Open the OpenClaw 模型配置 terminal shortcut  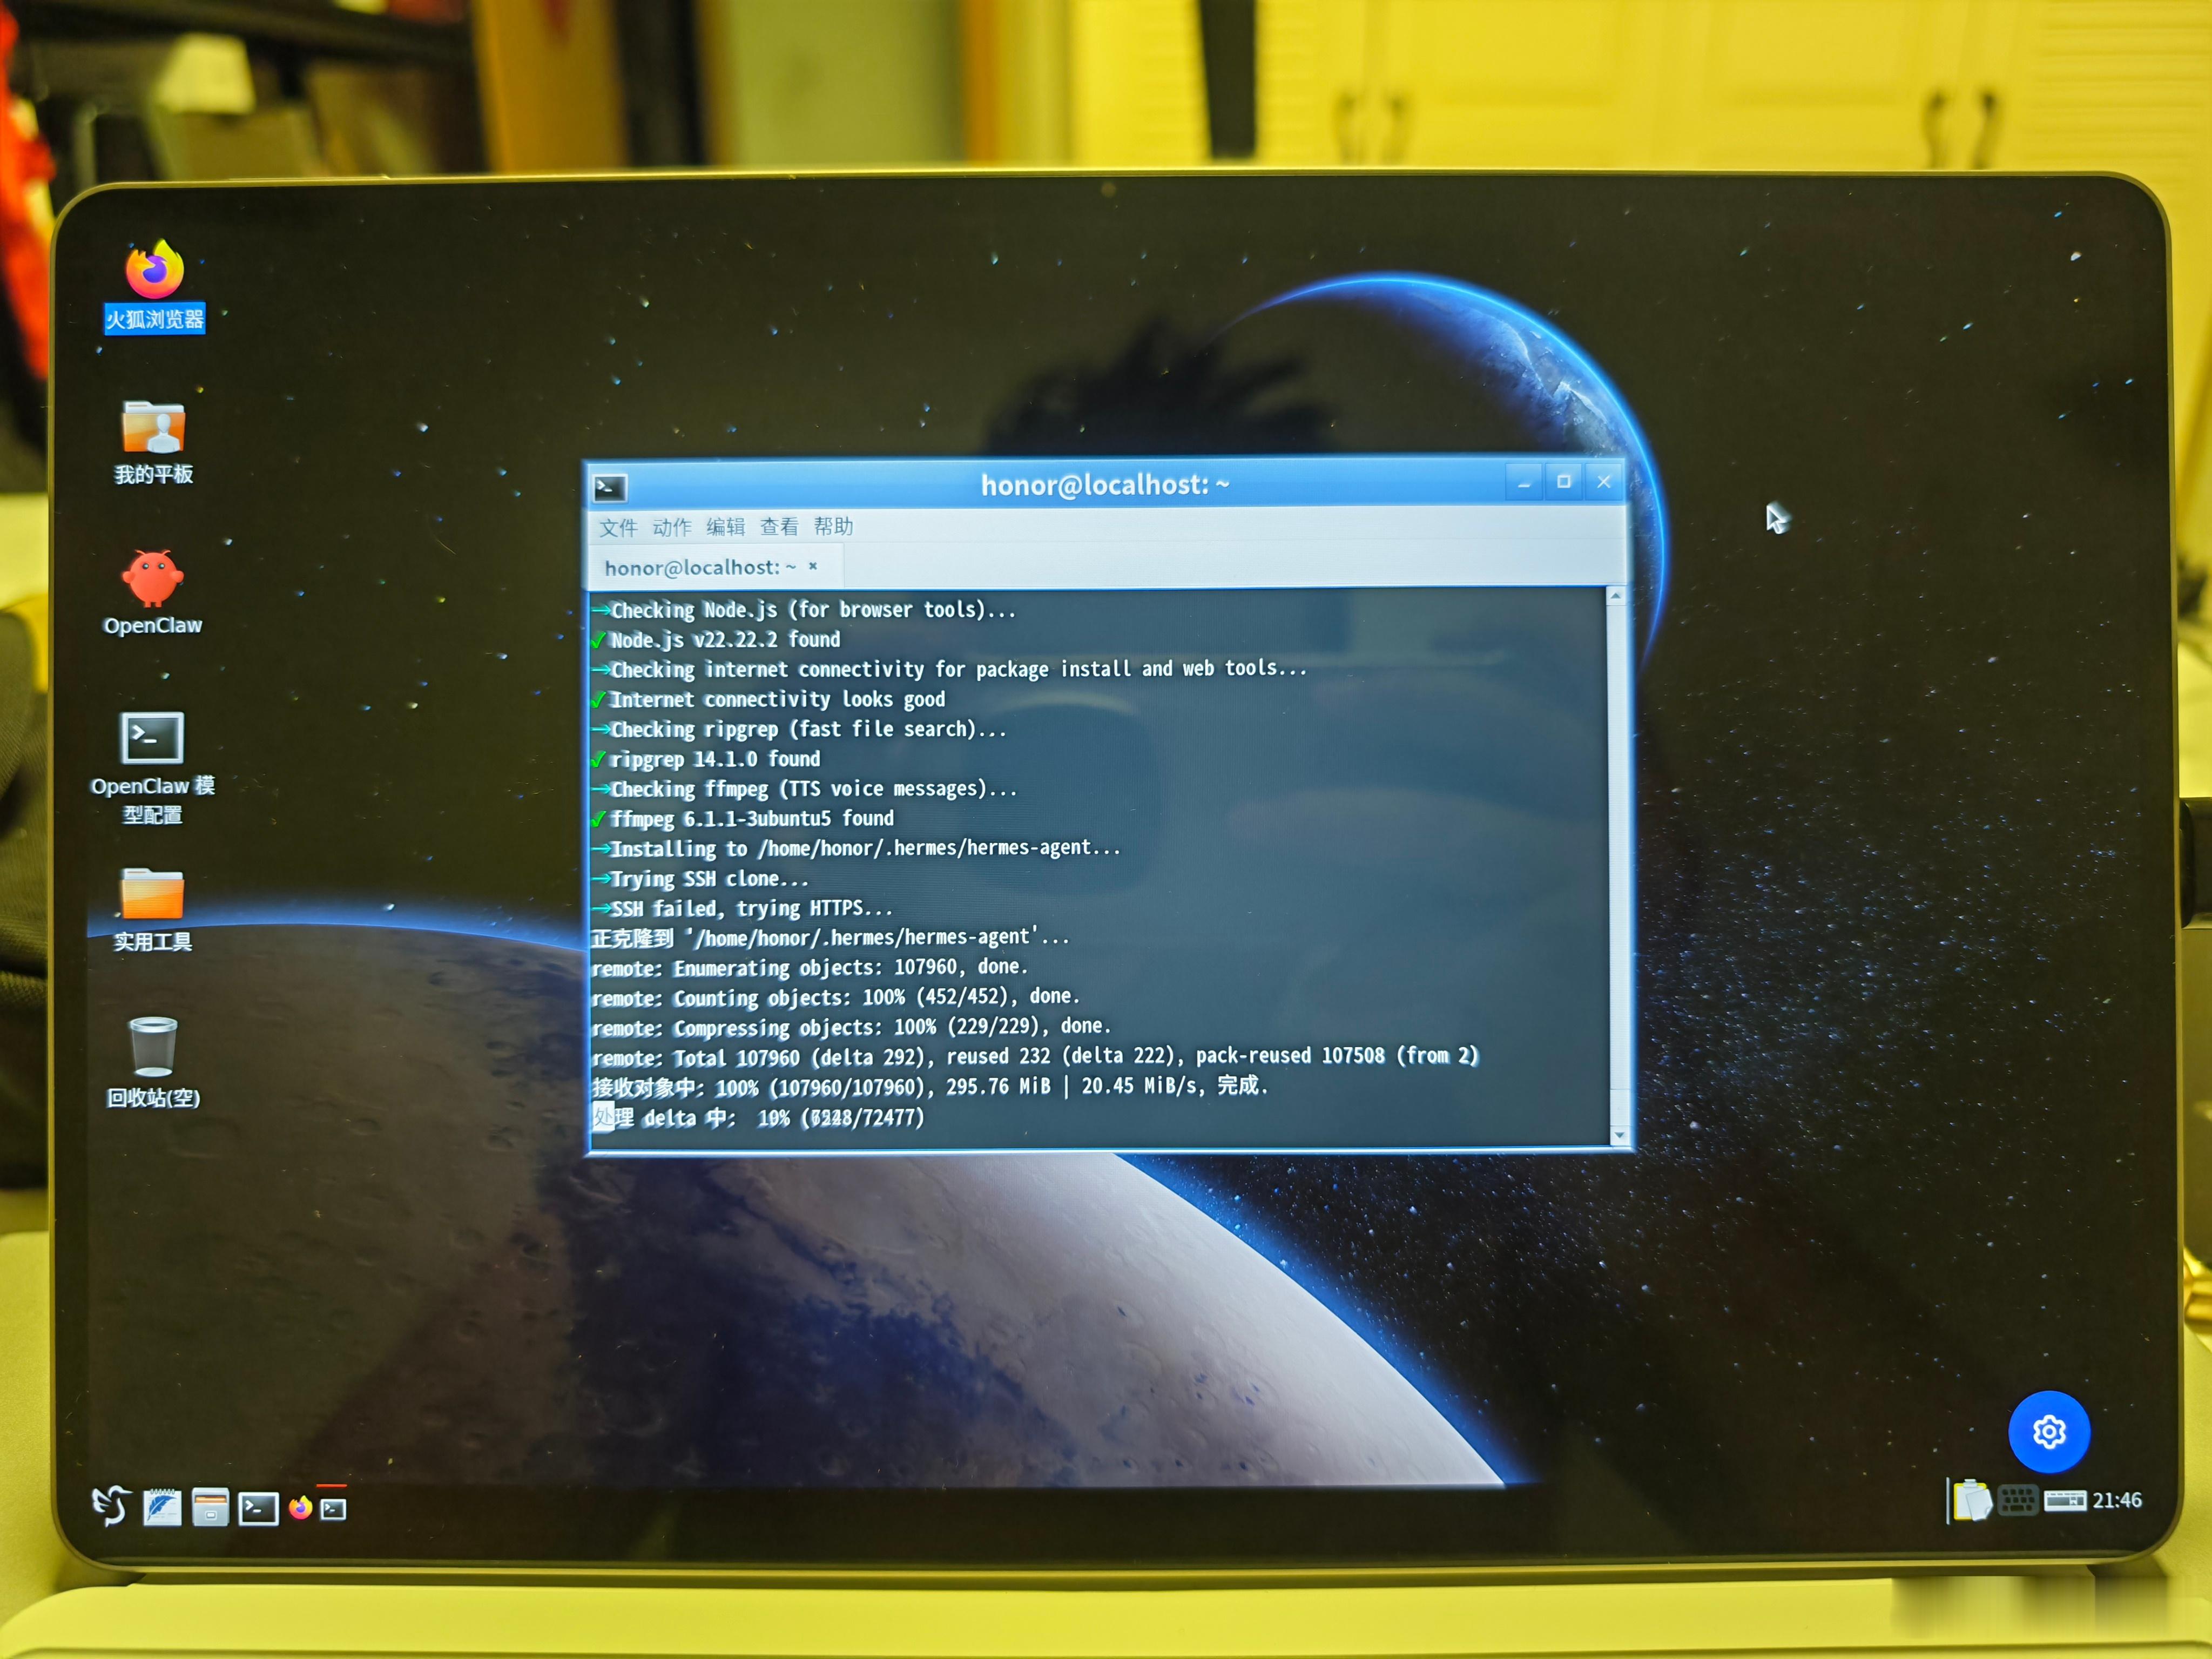coord(152,767)
